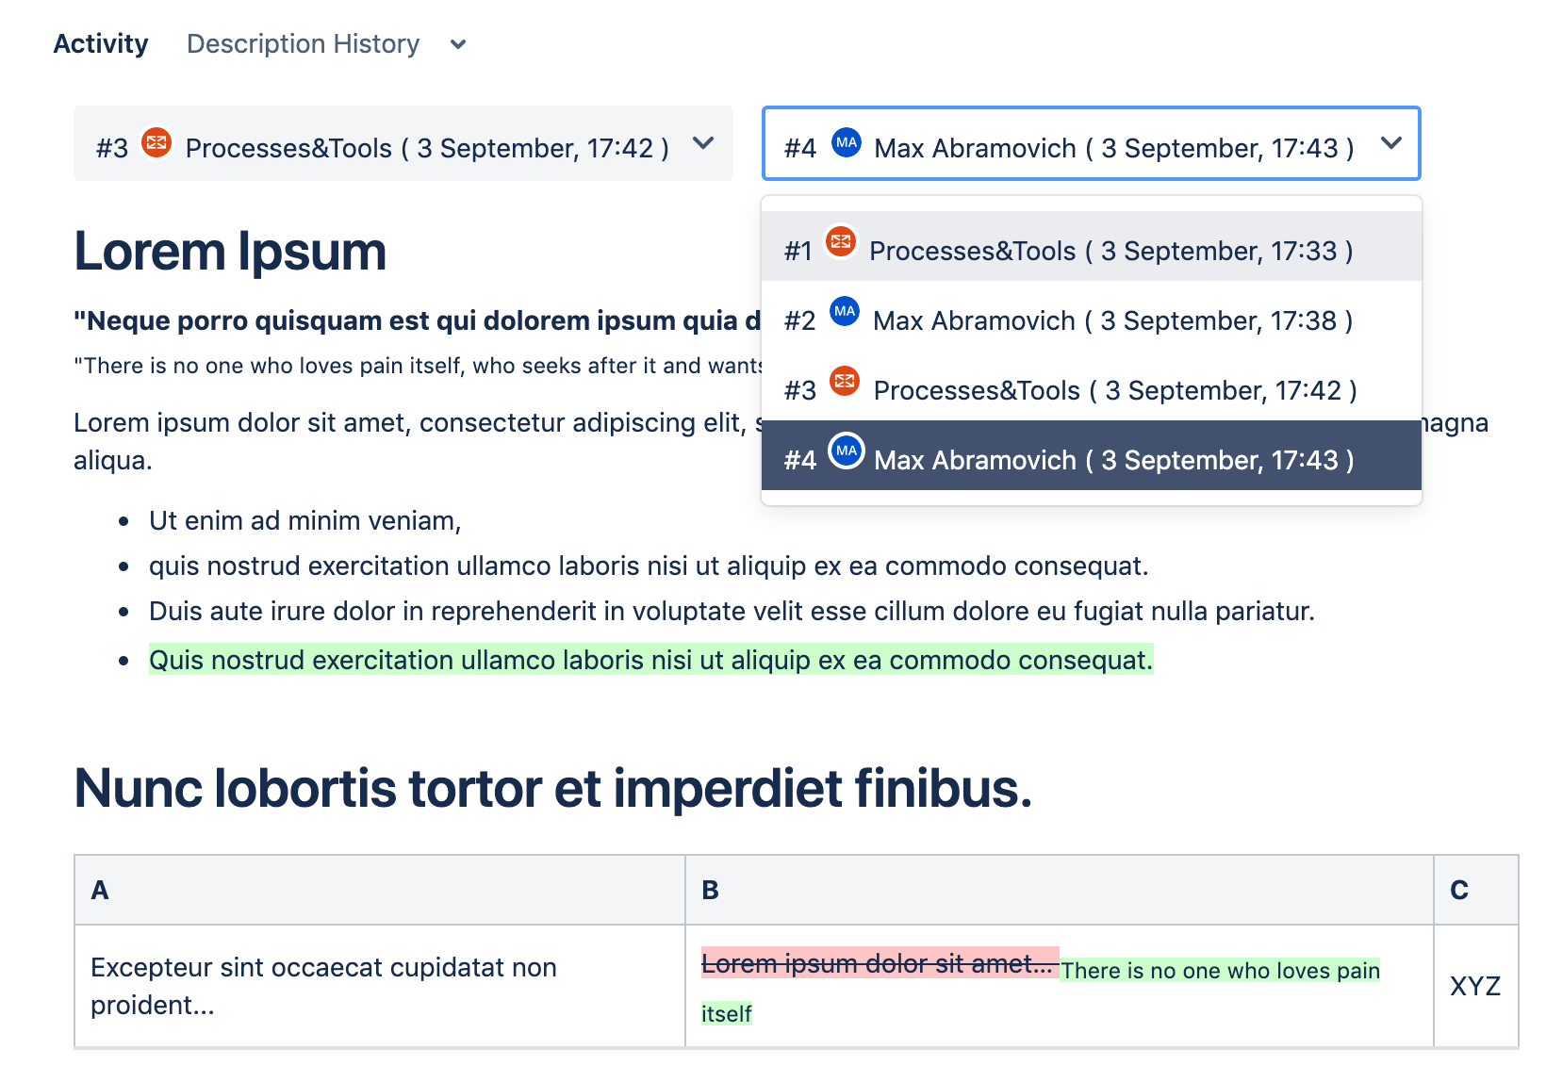
Task: Click the MA avatar on the highlighted #4 list entry
Action: (847, 451)
